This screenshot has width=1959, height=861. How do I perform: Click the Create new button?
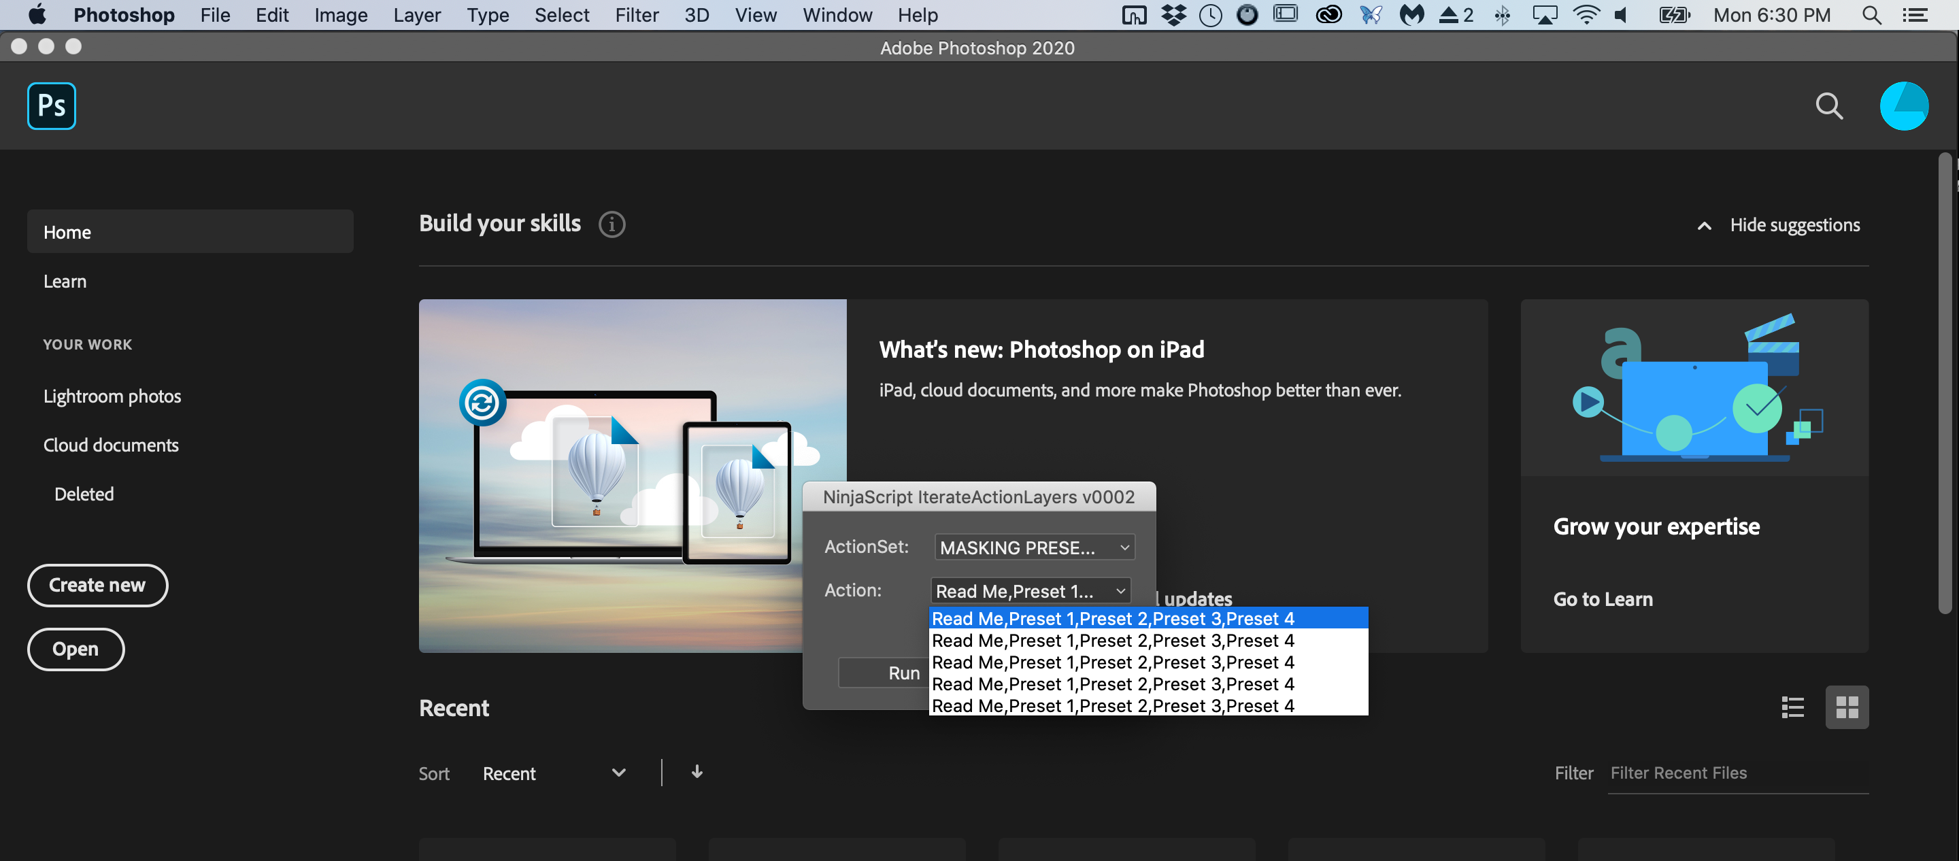point(97,585)
